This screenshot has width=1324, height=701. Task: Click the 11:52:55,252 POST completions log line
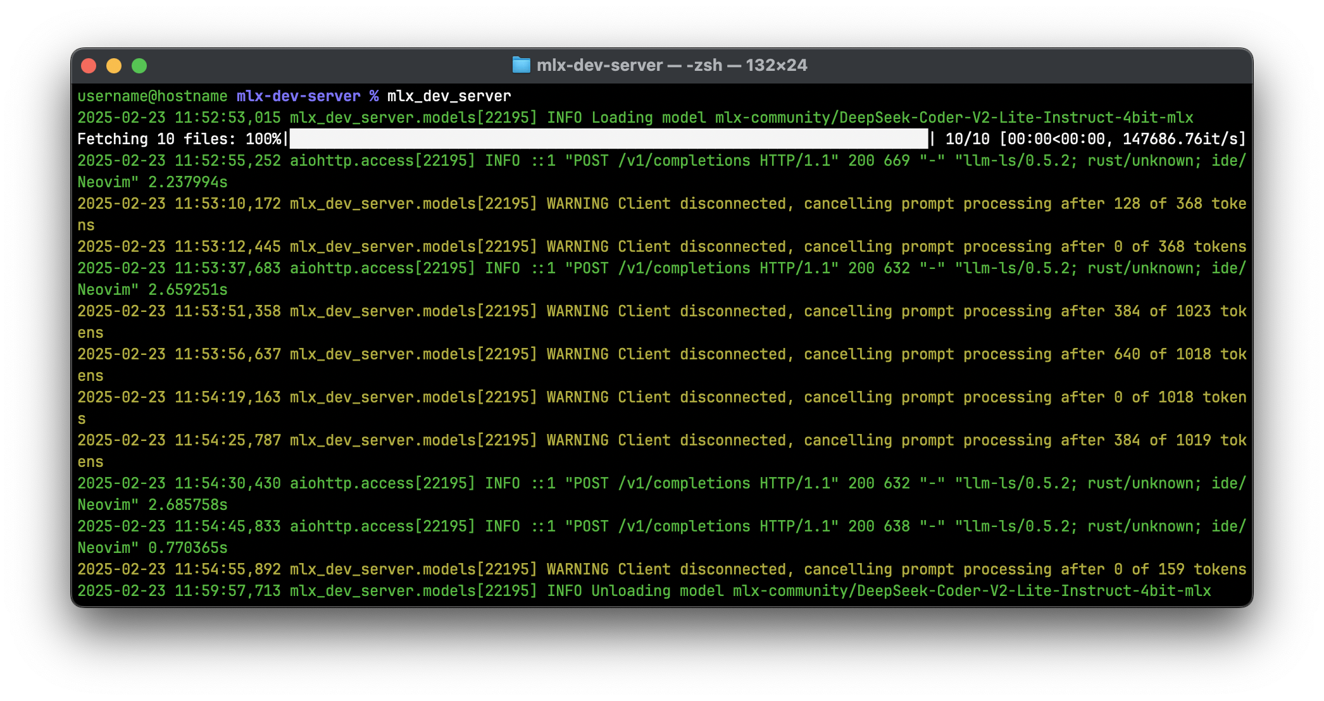(662, 161)
